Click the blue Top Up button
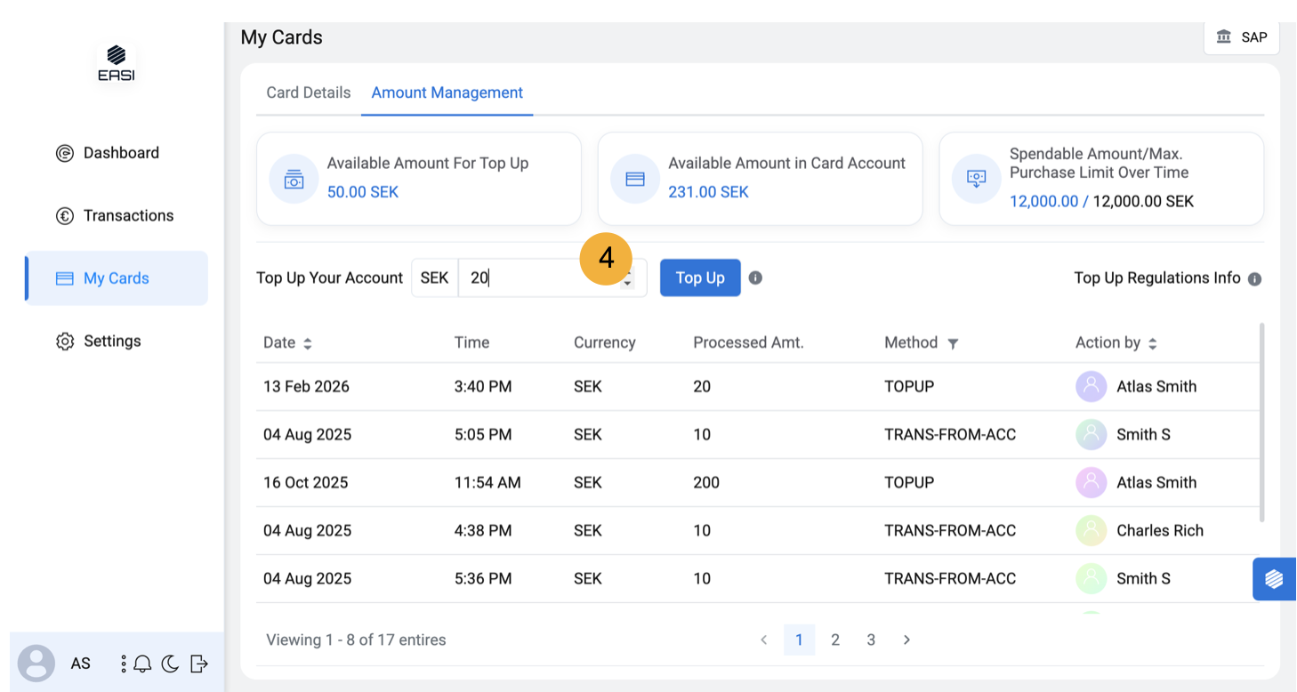 coord(700,278)
